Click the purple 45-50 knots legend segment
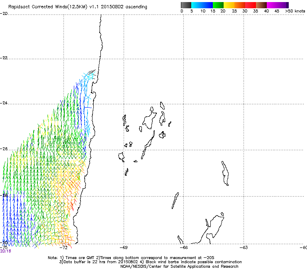 click(x=283, y=5)
